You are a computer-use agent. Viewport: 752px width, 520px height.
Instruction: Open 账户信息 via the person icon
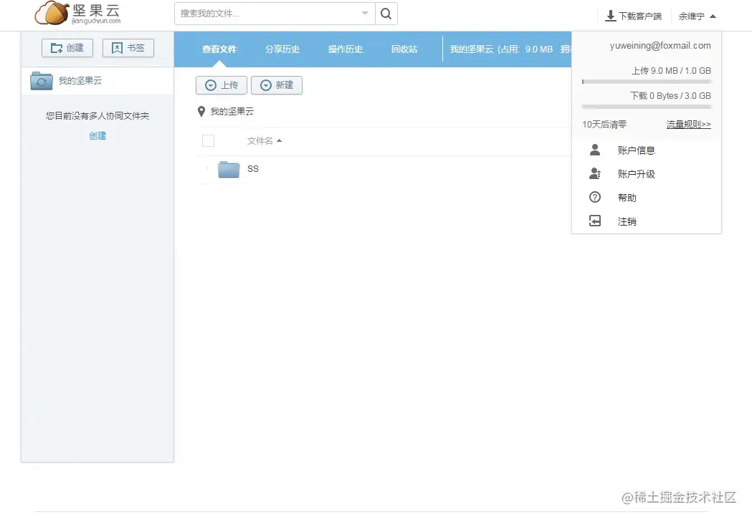click(x=594, y=150)
